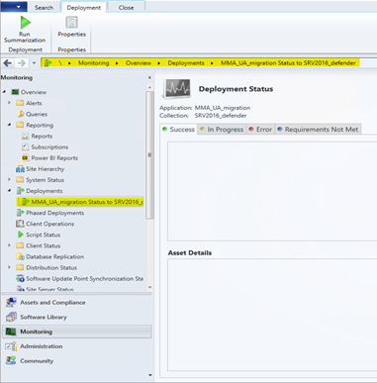The height and width of the screenshot is (383, 377).
Task: Click the breadcrumb root icon
Action: point(48,63)
